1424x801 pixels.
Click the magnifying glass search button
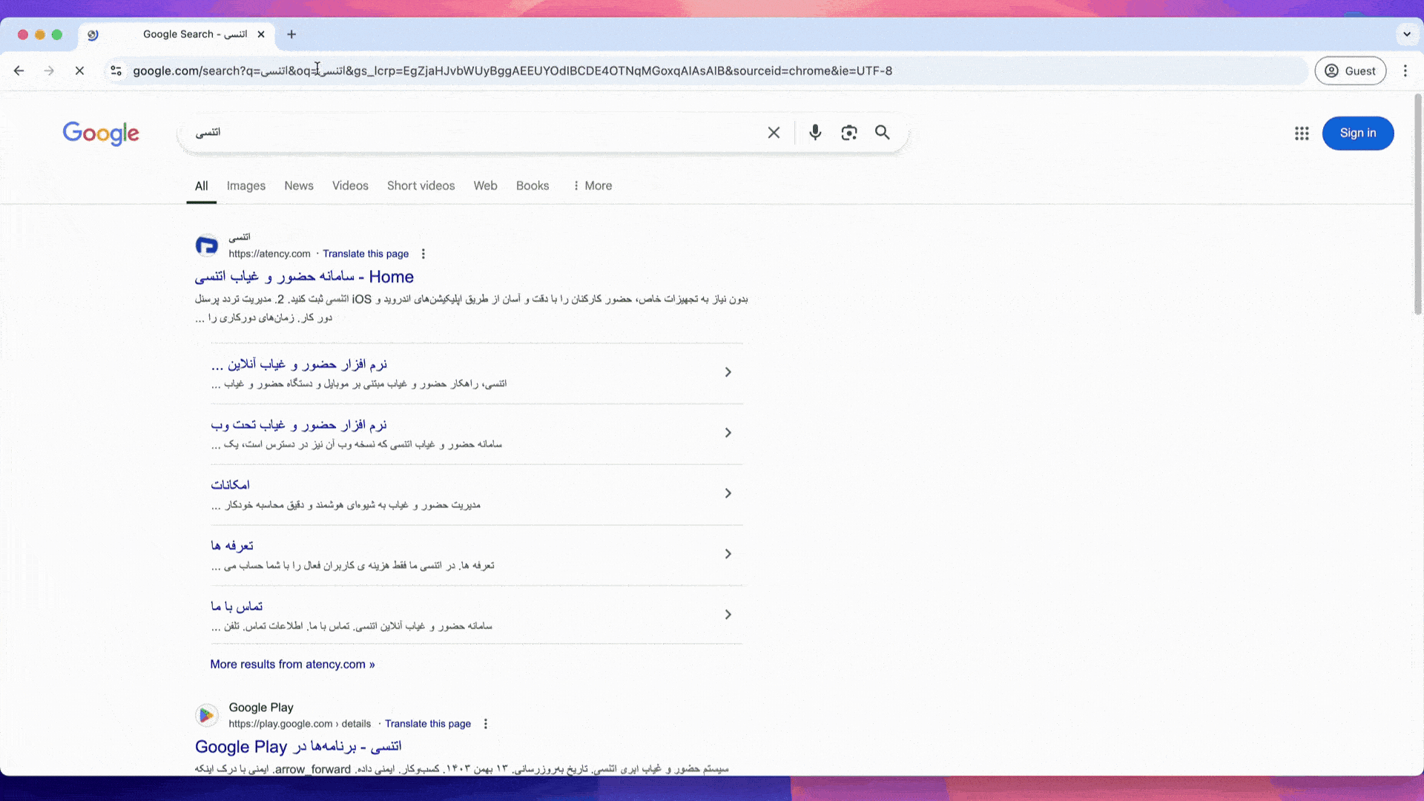click(882, 133)
